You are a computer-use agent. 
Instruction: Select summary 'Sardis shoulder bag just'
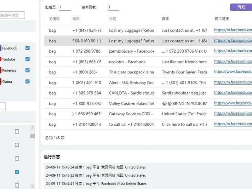point(184,93)
